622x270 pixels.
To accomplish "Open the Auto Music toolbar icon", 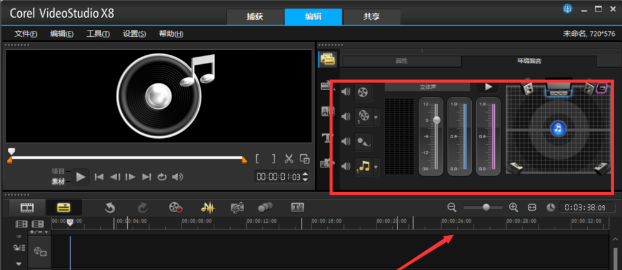I will [x=237, y=207].
